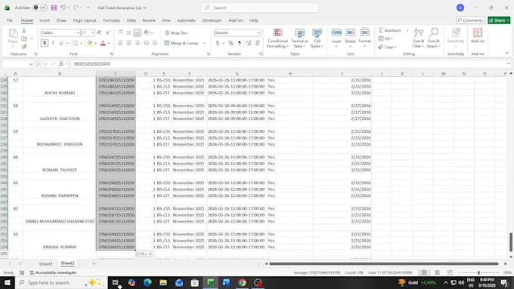Switch to the Insert tab

point(45,20)
